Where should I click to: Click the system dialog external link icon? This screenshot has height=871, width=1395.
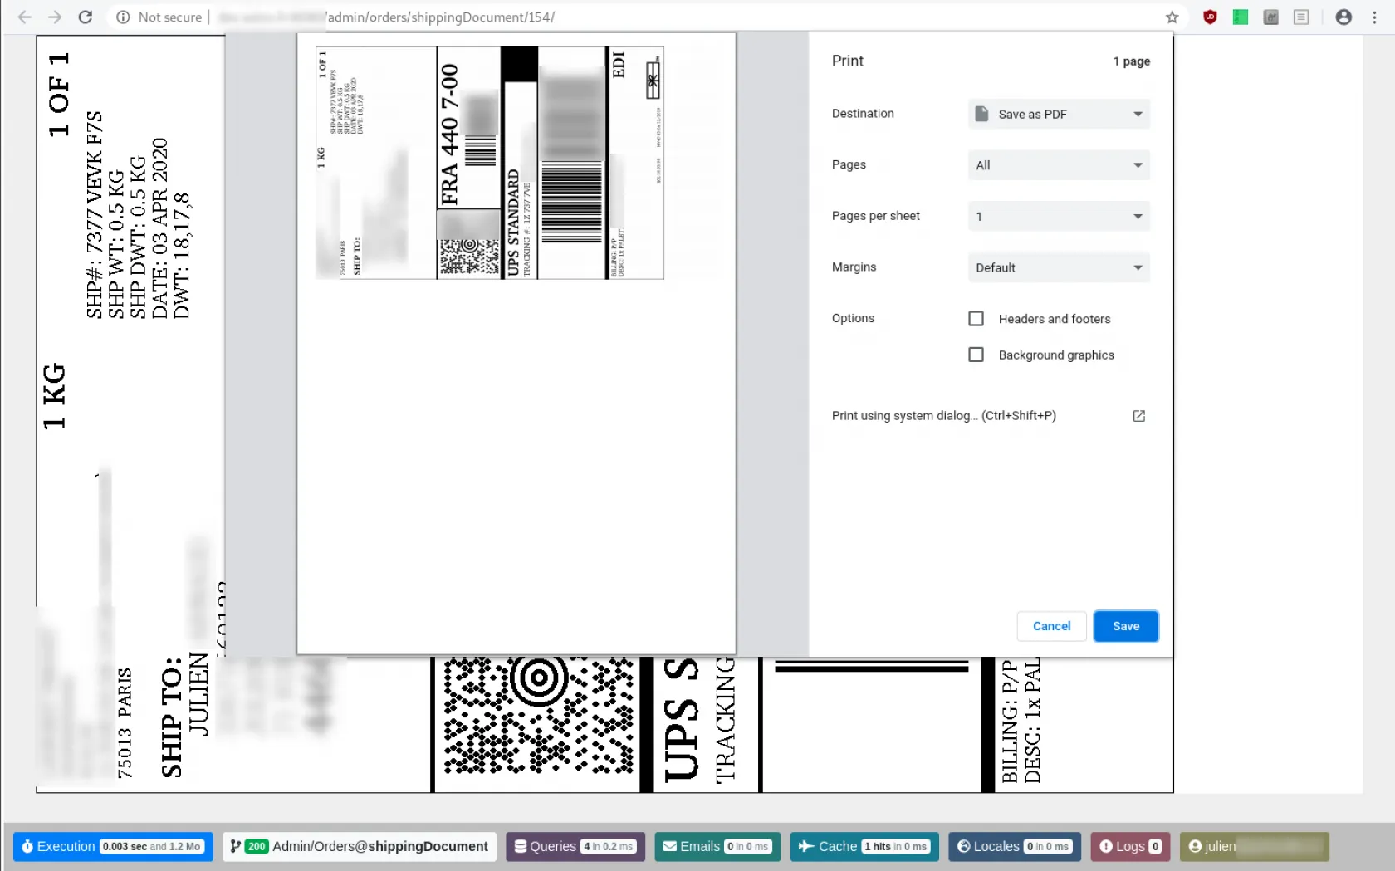click(x=1138, y=416)
